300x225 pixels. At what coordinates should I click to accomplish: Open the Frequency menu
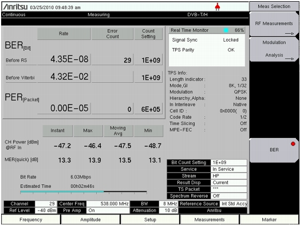coord(31,220)
